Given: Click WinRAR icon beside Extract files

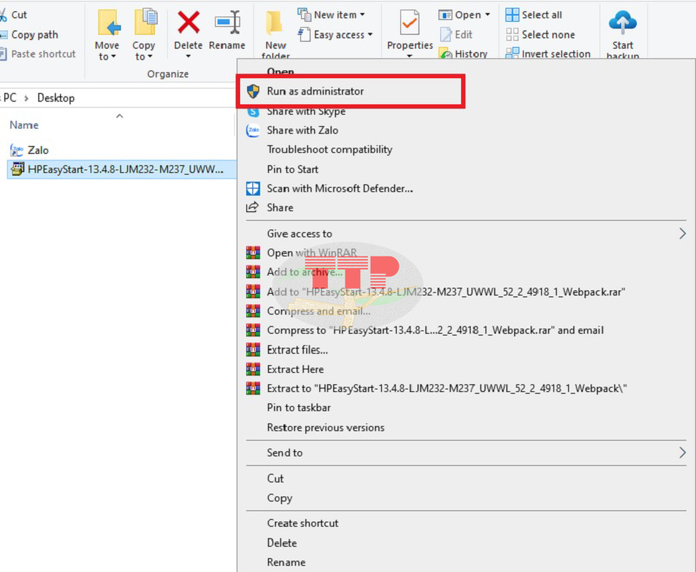Looking at the screenshot, I should [253, 349].
